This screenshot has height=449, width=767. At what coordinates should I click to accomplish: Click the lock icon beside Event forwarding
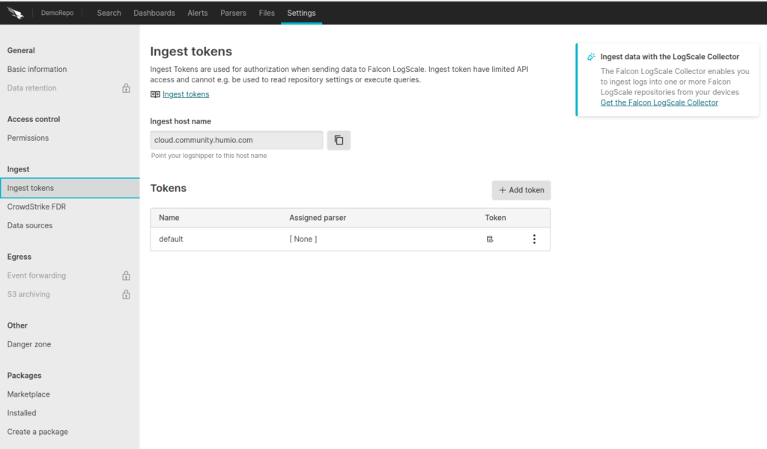click(x=126, y=275)
